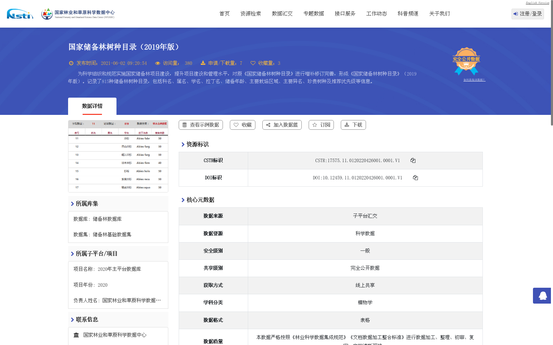Click the clock icon beside 发布时间

71,63
